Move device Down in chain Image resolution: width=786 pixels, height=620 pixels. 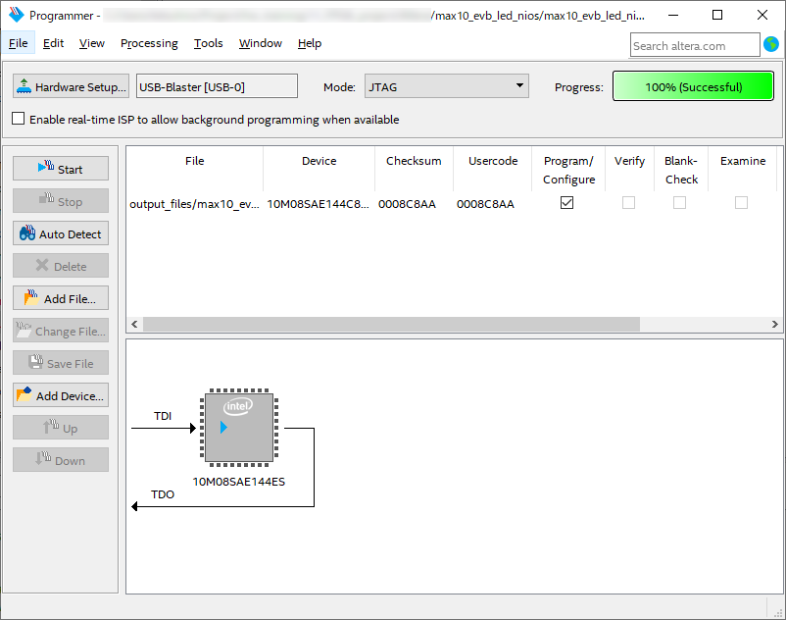pyautogui.click(x=61, y=460)
